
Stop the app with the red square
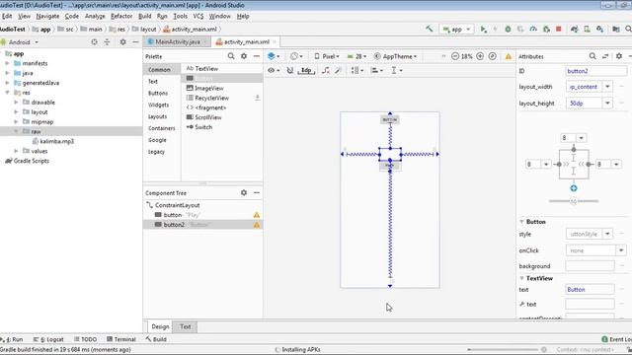[x=558, y=29]
